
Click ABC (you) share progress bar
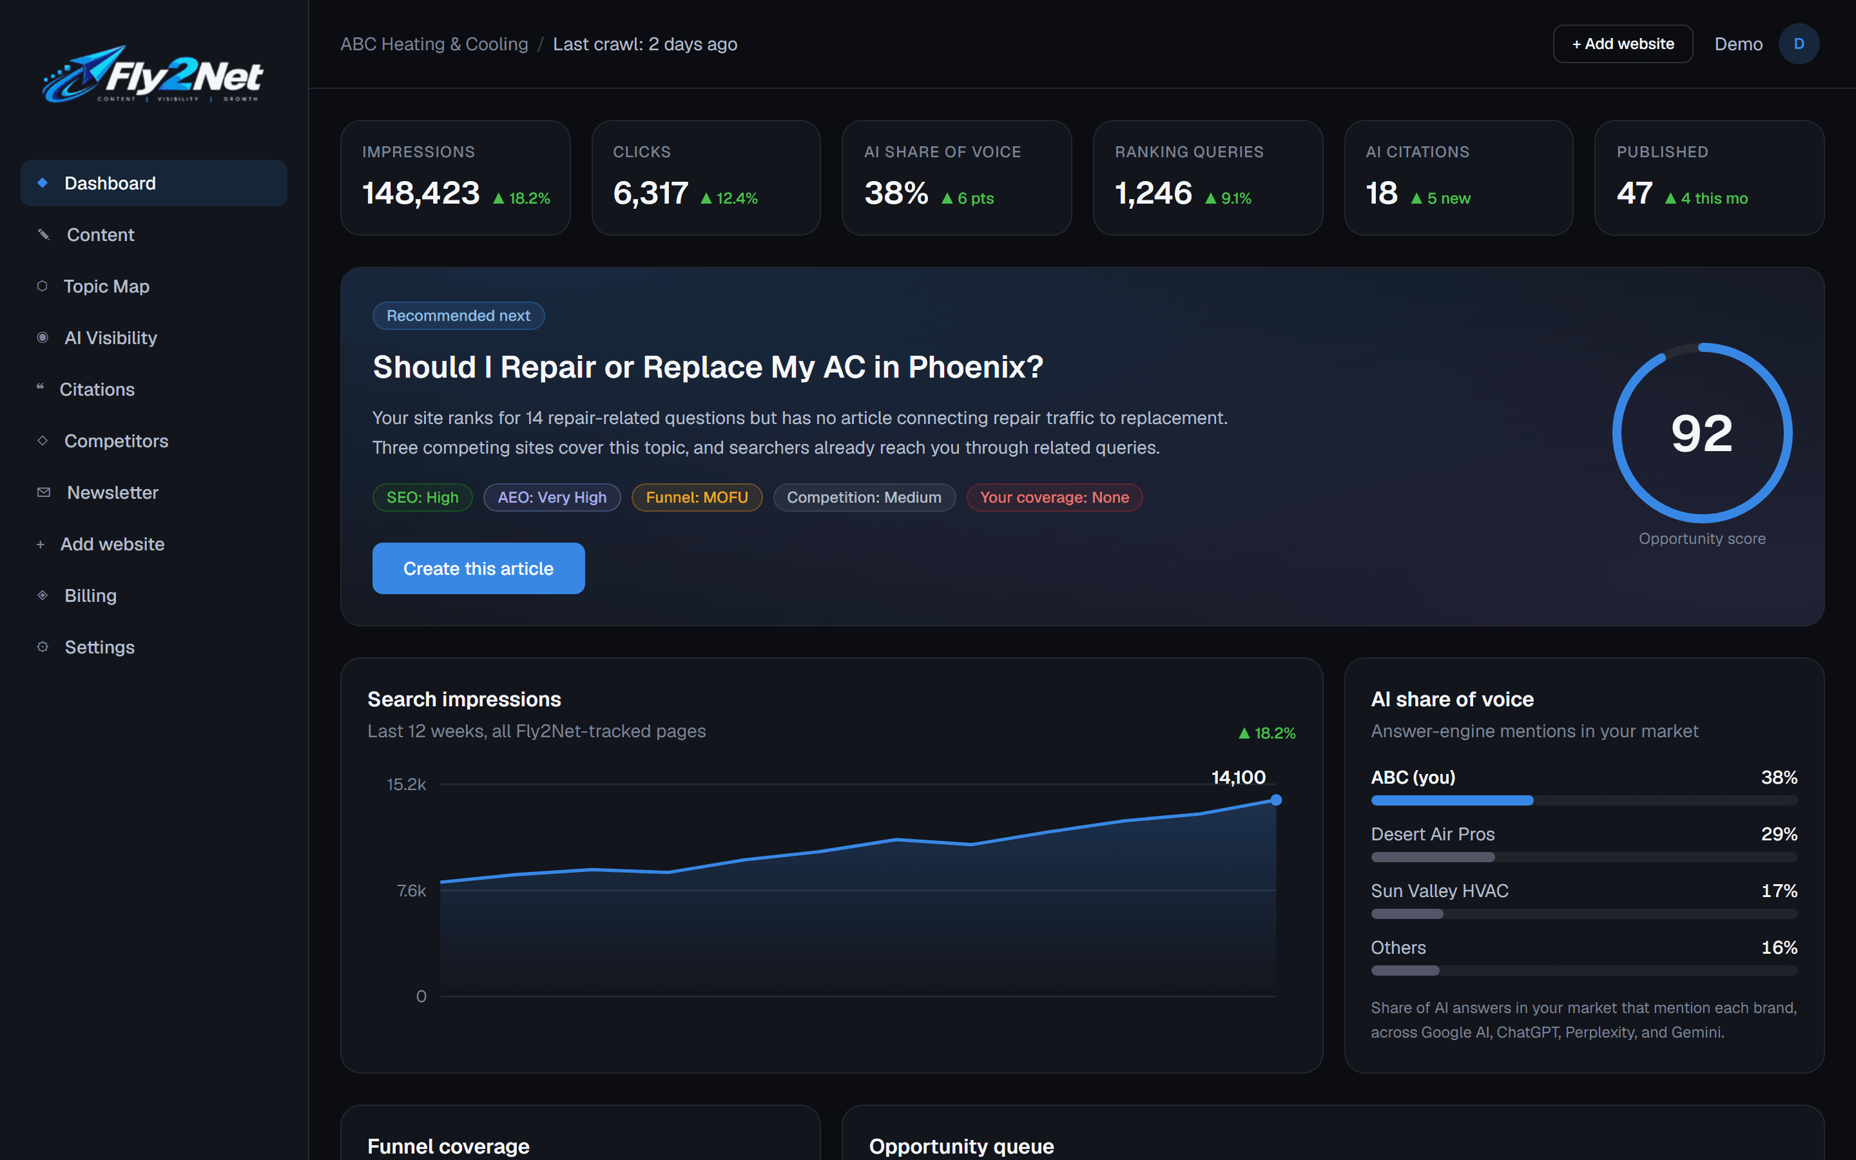1584,800
